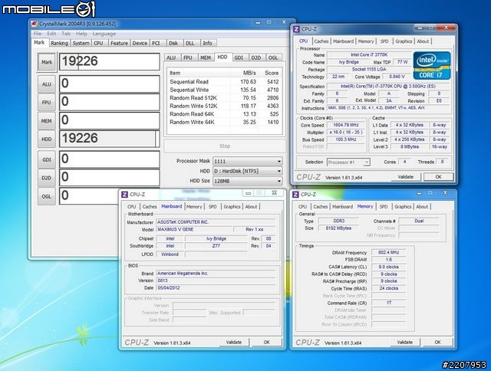Open Memory tab in the CPU-Z CPU window
The width and height of the screenshot is (491, 371).
(x=366, y=41)
